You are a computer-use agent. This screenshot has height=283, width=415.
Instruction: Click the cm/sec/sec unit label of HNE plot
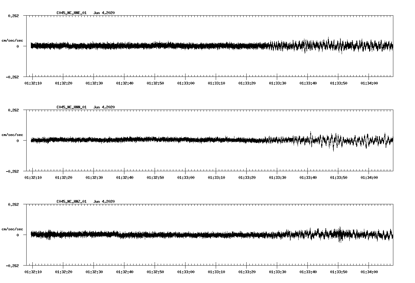[12, 40]
